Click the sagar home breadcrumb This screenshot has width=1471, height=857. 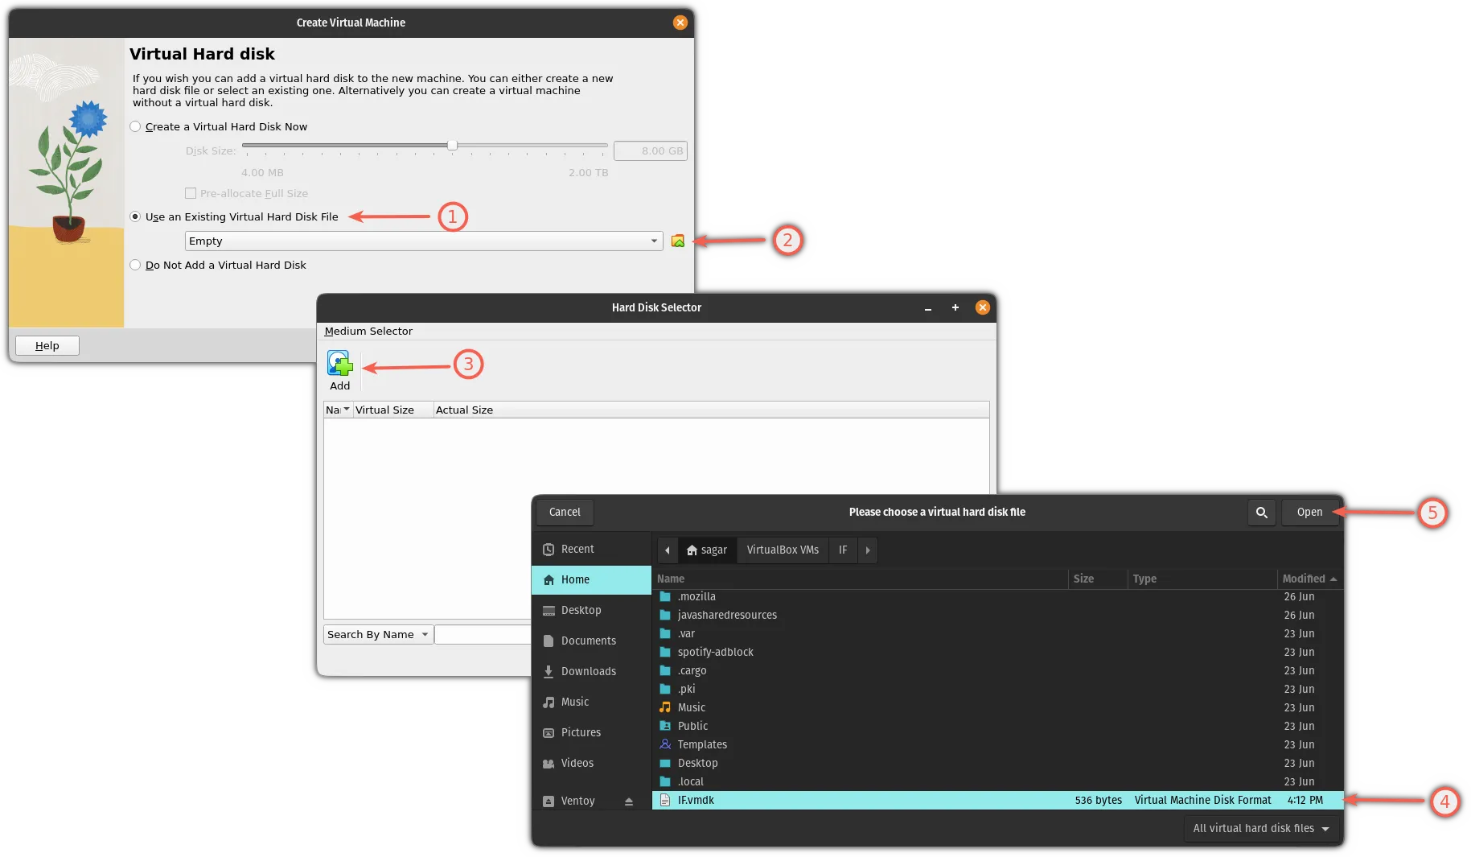coord(707,550)
